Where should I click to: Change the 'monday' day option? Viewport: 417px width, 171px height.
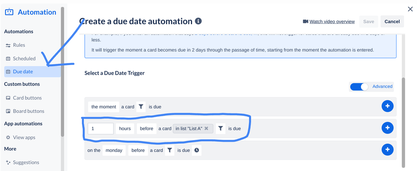point(114,150)
